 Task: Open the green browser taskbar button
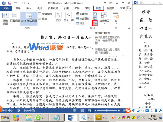coord(41,118)
